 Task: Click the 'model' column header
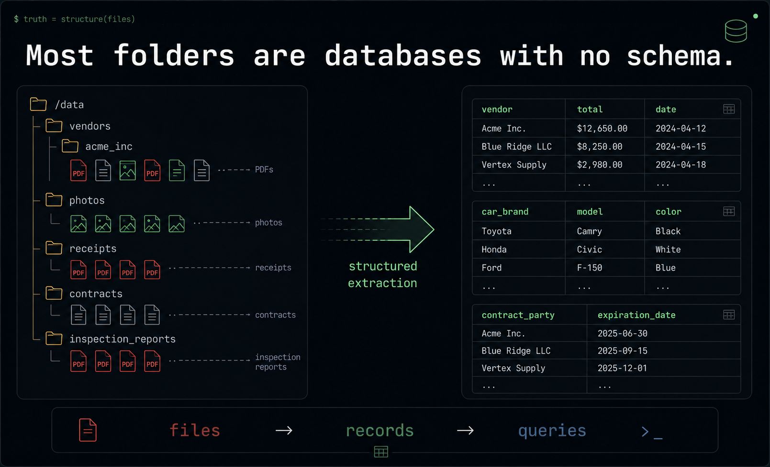click(x=590, y=212)
